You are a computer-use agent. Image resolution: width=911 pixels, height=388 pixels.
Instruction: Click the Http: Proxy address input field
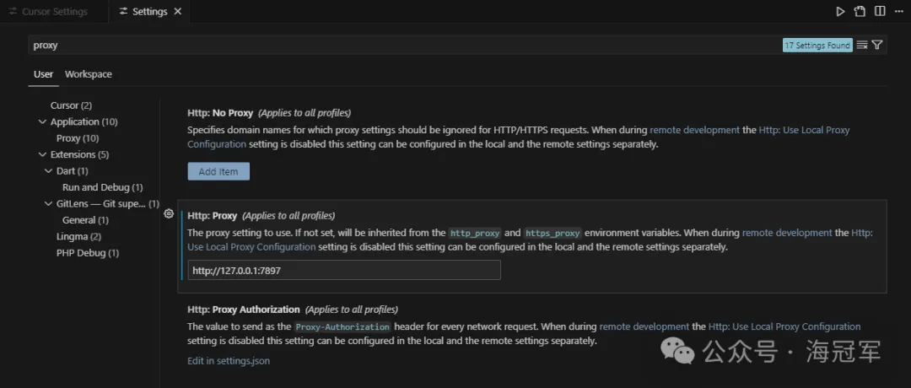pos(344,270)
